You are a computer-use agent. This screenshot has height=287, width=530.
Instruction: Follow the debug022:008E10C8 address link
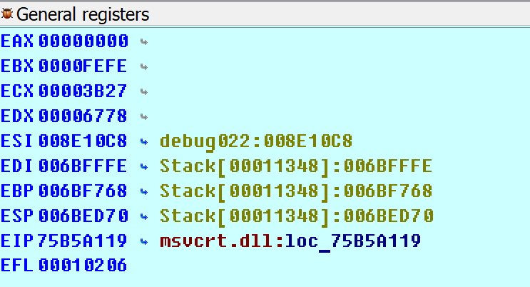(257, 141)
